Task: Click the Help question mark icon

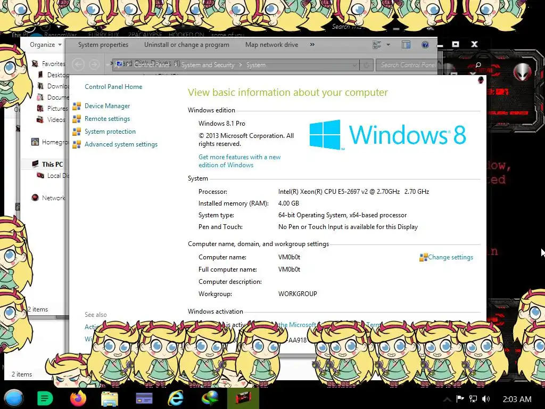Action: (x=425, y=45)
